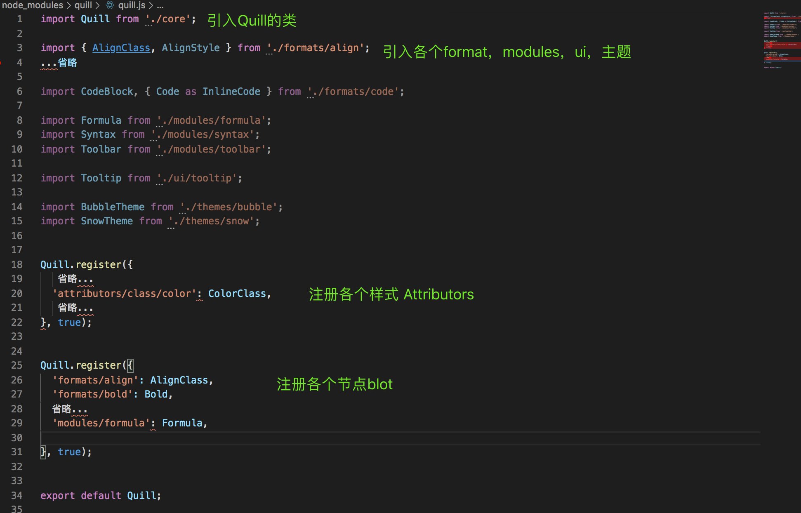
Task: Click 'export default Quill' statement
Action: (100, 495)
